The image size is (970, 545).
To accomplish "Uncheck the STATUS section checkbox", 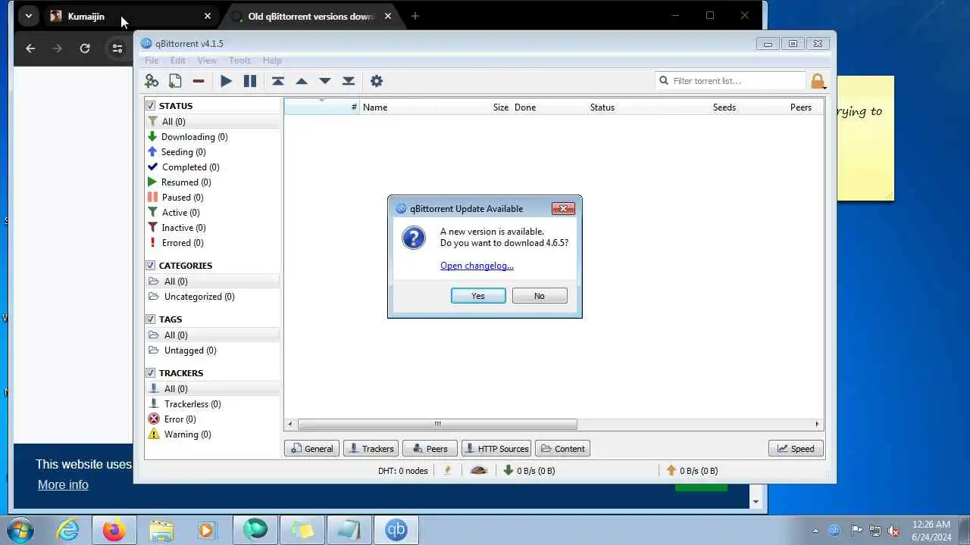I will point(150,106).
